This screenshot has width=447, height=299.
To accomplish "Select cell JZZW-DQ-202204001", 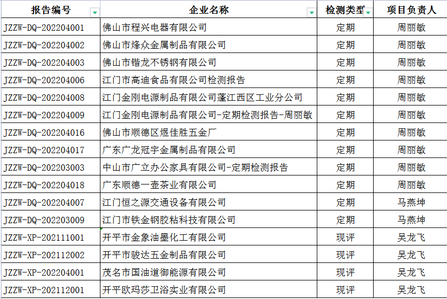I will [x=44, y=28].
